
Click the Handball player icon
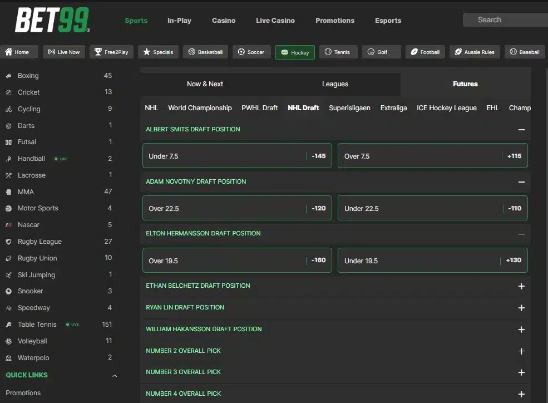coord(9,159)
